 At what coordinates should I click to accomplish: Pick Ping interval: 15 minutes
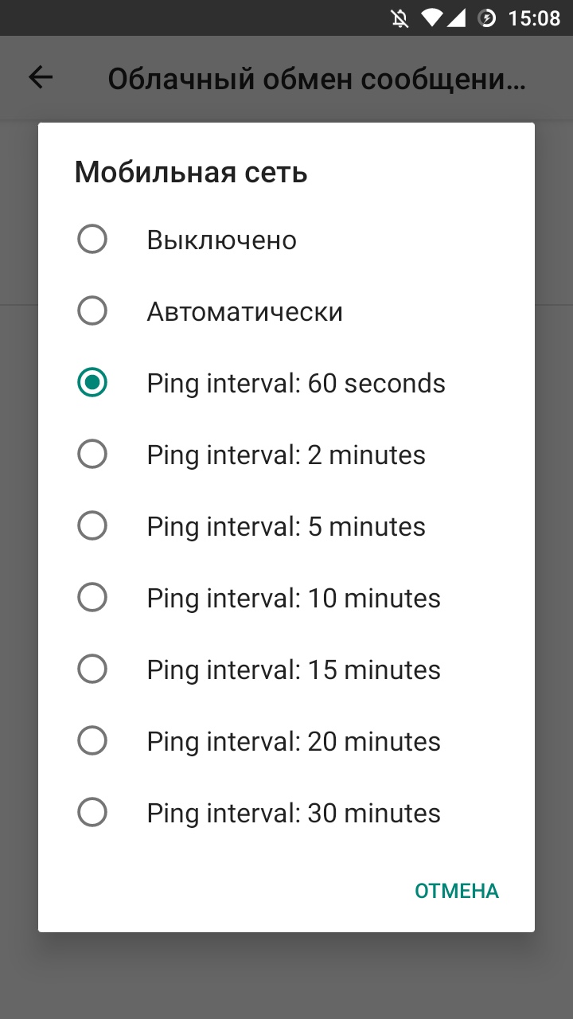(92, 669)
